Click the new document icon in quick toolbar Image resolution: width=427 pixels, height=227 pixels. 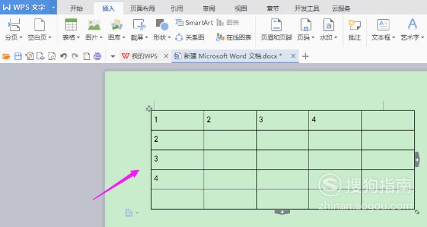86,56
